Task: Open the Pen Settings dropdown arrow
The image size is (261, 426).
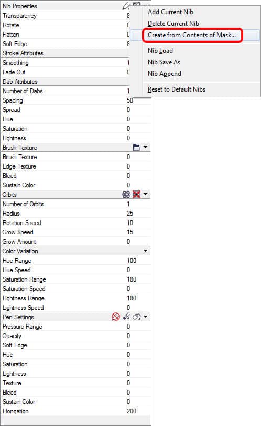Action: click(145, 317)
